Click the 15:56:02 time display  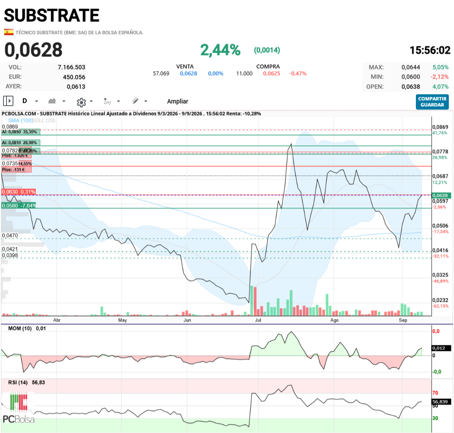point(430,50)
